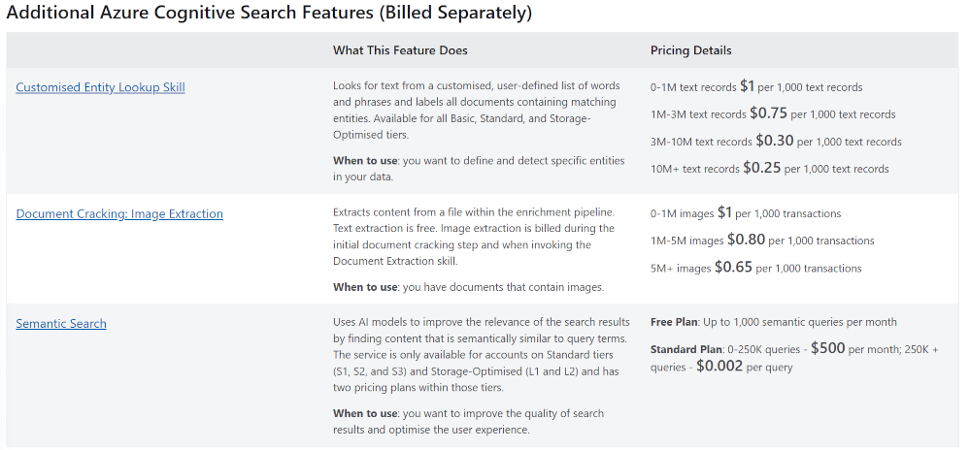
Task: Click the "What This Feature Does" column header
Action: 400,50
